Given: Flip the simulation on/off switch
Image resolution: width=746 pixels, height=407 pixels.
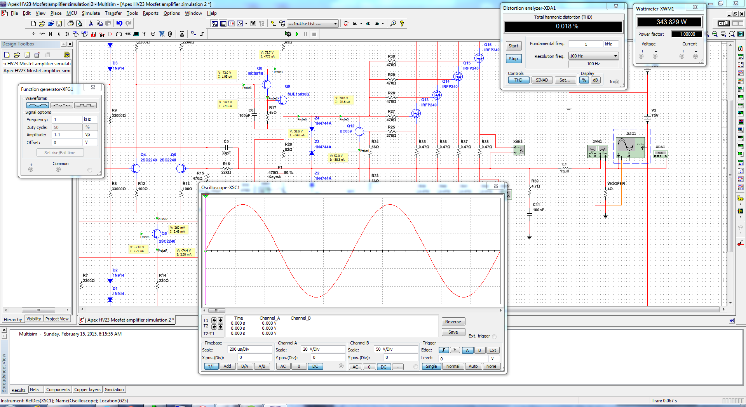Looking at the screenshot, I should (x=723, y=23).
